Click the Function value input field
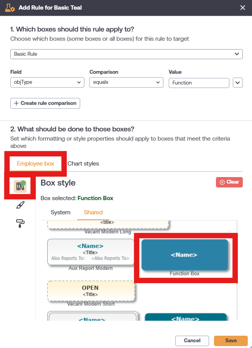 point(199,83)
